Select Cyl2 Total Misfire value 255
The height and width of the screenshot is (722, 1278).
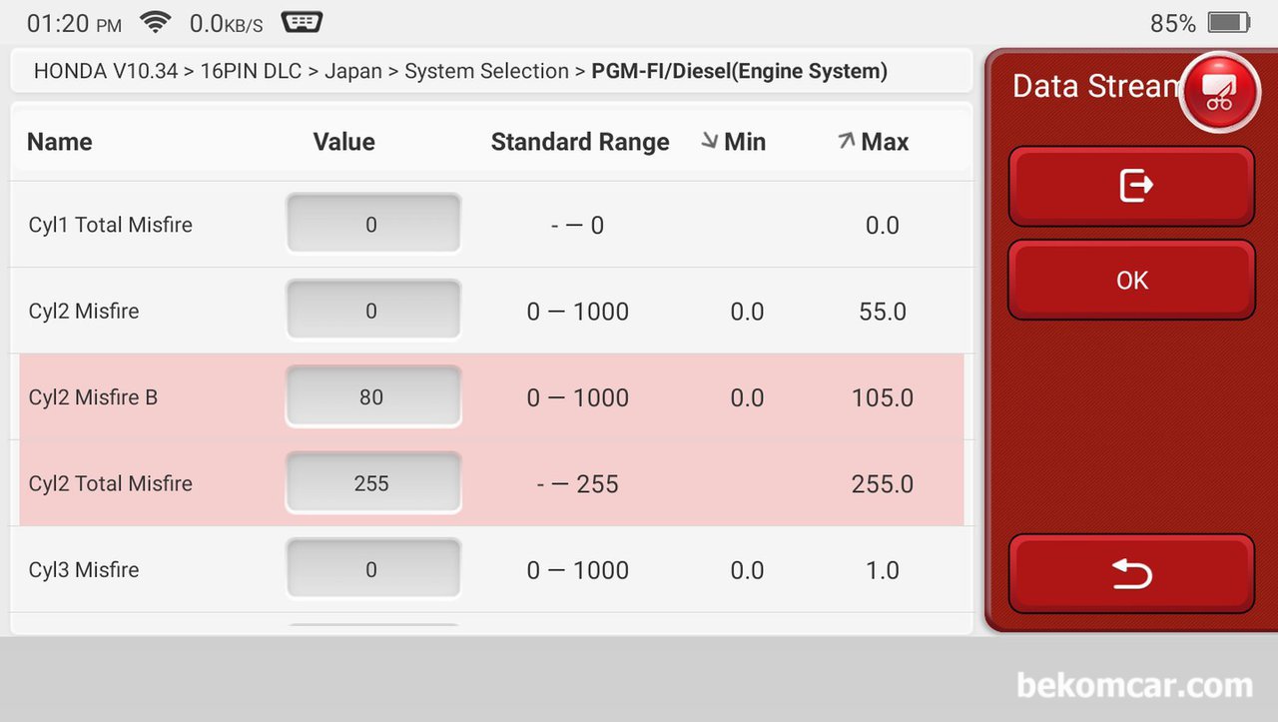pos(372,483)
